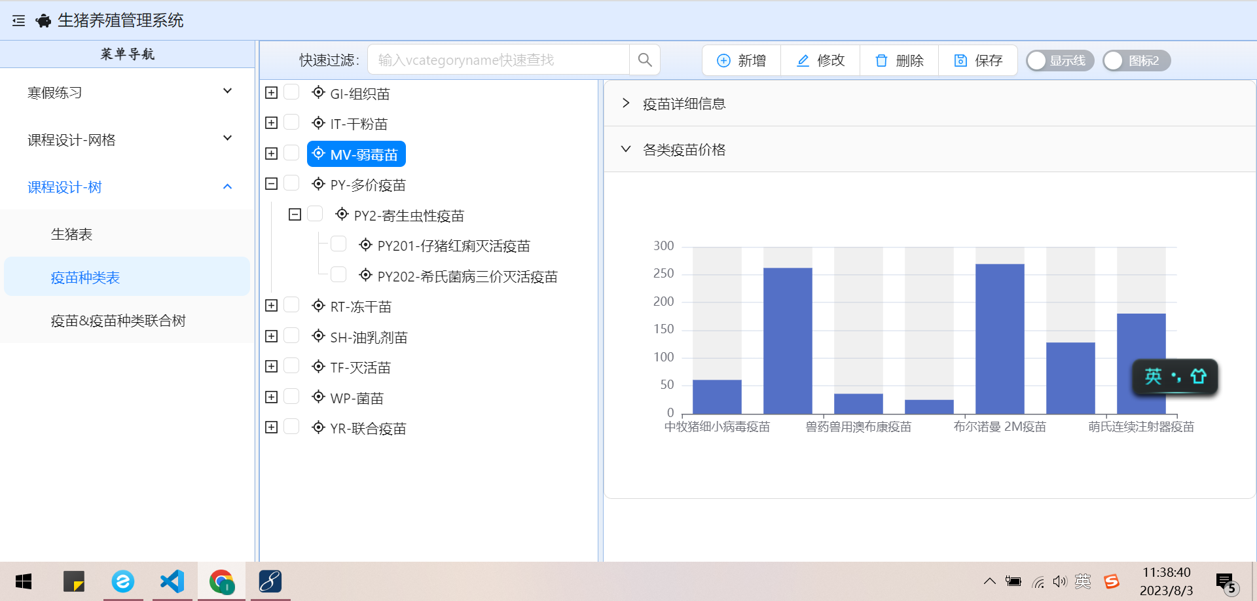This screenshot has height=601, width=1257.
Task: Open Visual Studio Code from taskbar
Action: 172,581
